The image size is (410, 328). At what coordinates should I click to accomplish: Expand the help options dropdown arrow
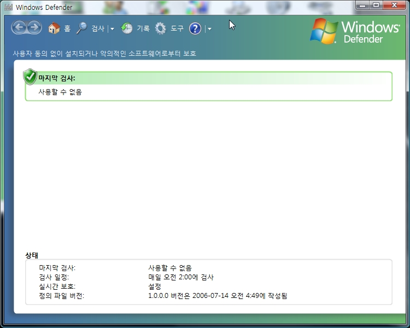(x=209, y=29)
